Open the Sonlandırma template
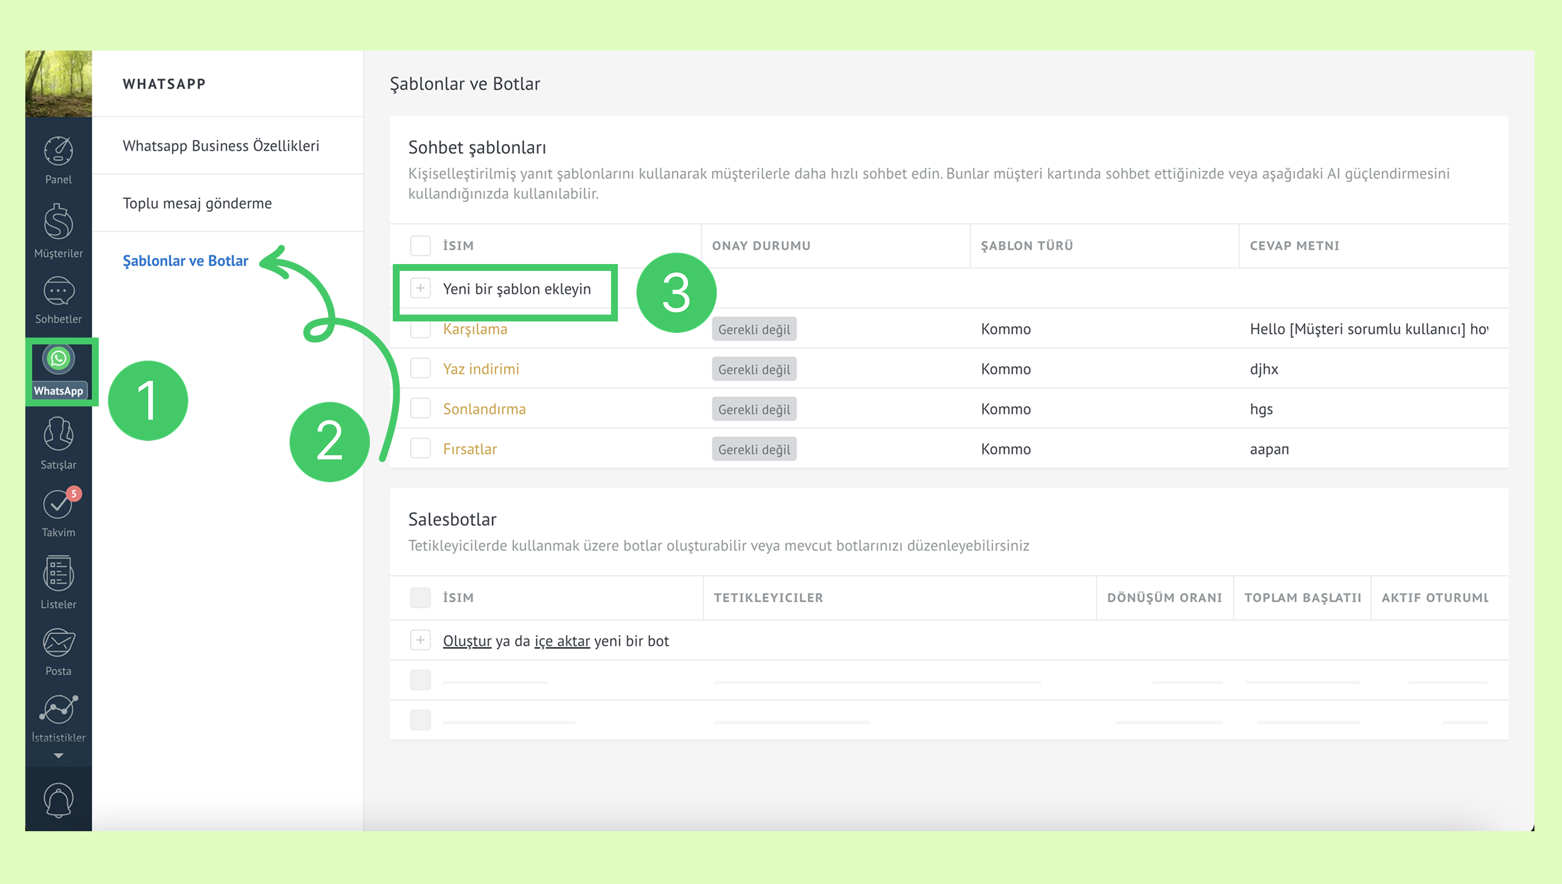 tap(485, 409)
